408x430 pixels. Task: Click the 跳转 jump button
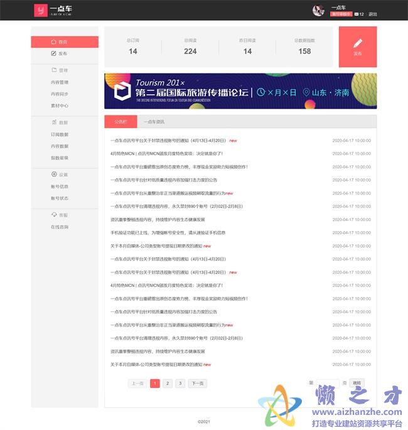pos(357,383)
